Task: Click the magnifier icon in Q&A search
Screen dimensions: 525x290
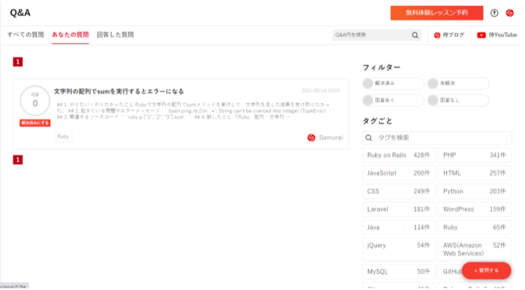Action: pyautogui.click(x=415, y=35)
